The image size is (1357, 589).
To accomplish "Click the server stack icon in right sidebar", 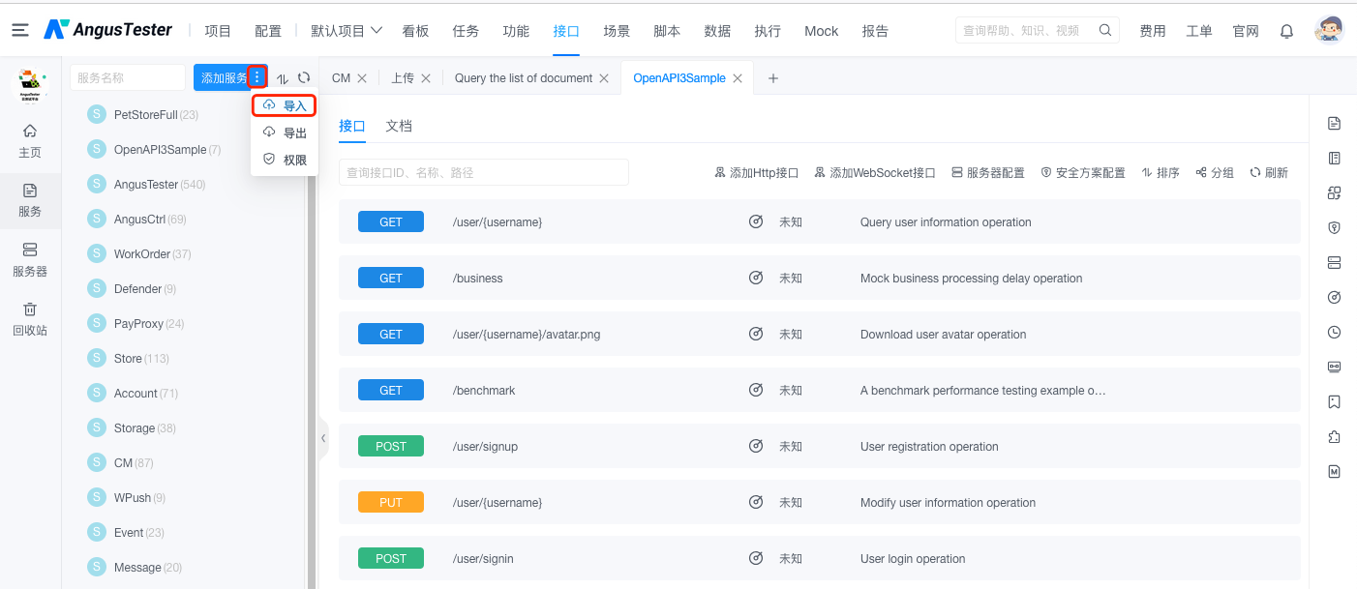I will pos(1334,262).
